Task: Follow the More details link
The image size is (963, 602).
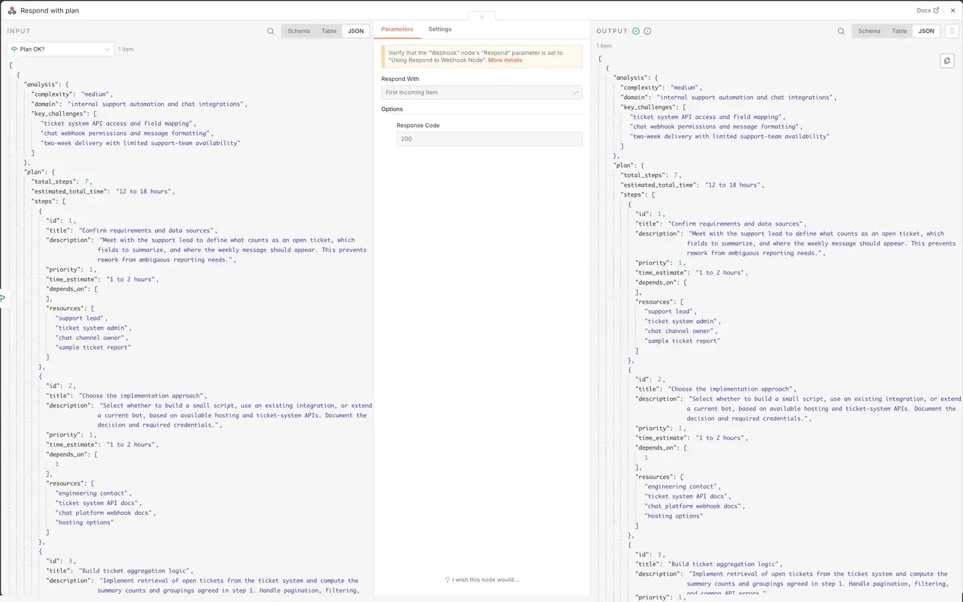Action: (505, 60)
